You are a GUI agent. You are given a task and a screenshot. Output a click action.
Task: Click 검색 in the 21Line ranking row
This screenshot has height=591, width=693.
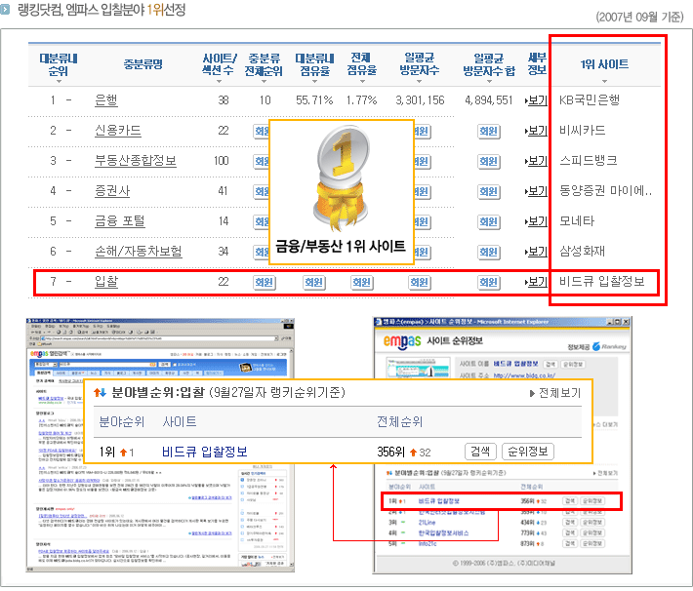pos(570,523)
